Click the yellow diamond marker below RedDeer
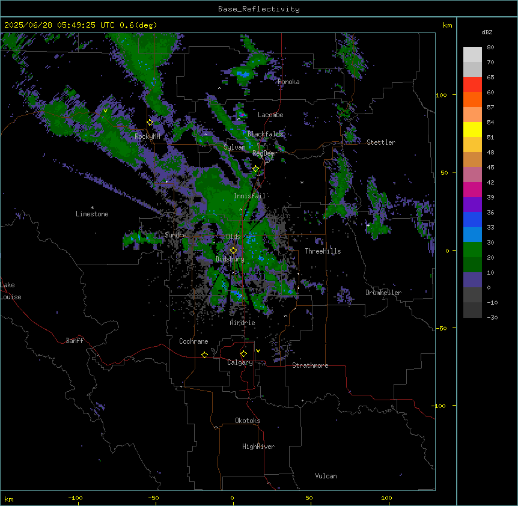Image resolution: width=518 pixels, height=506 pixels. click(256, 169)
